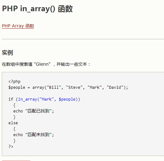Click the PHP in_array() 函数 page heading
Image resolution: width=164 pixels, height=161 pixels.
(x=37, y=9)
